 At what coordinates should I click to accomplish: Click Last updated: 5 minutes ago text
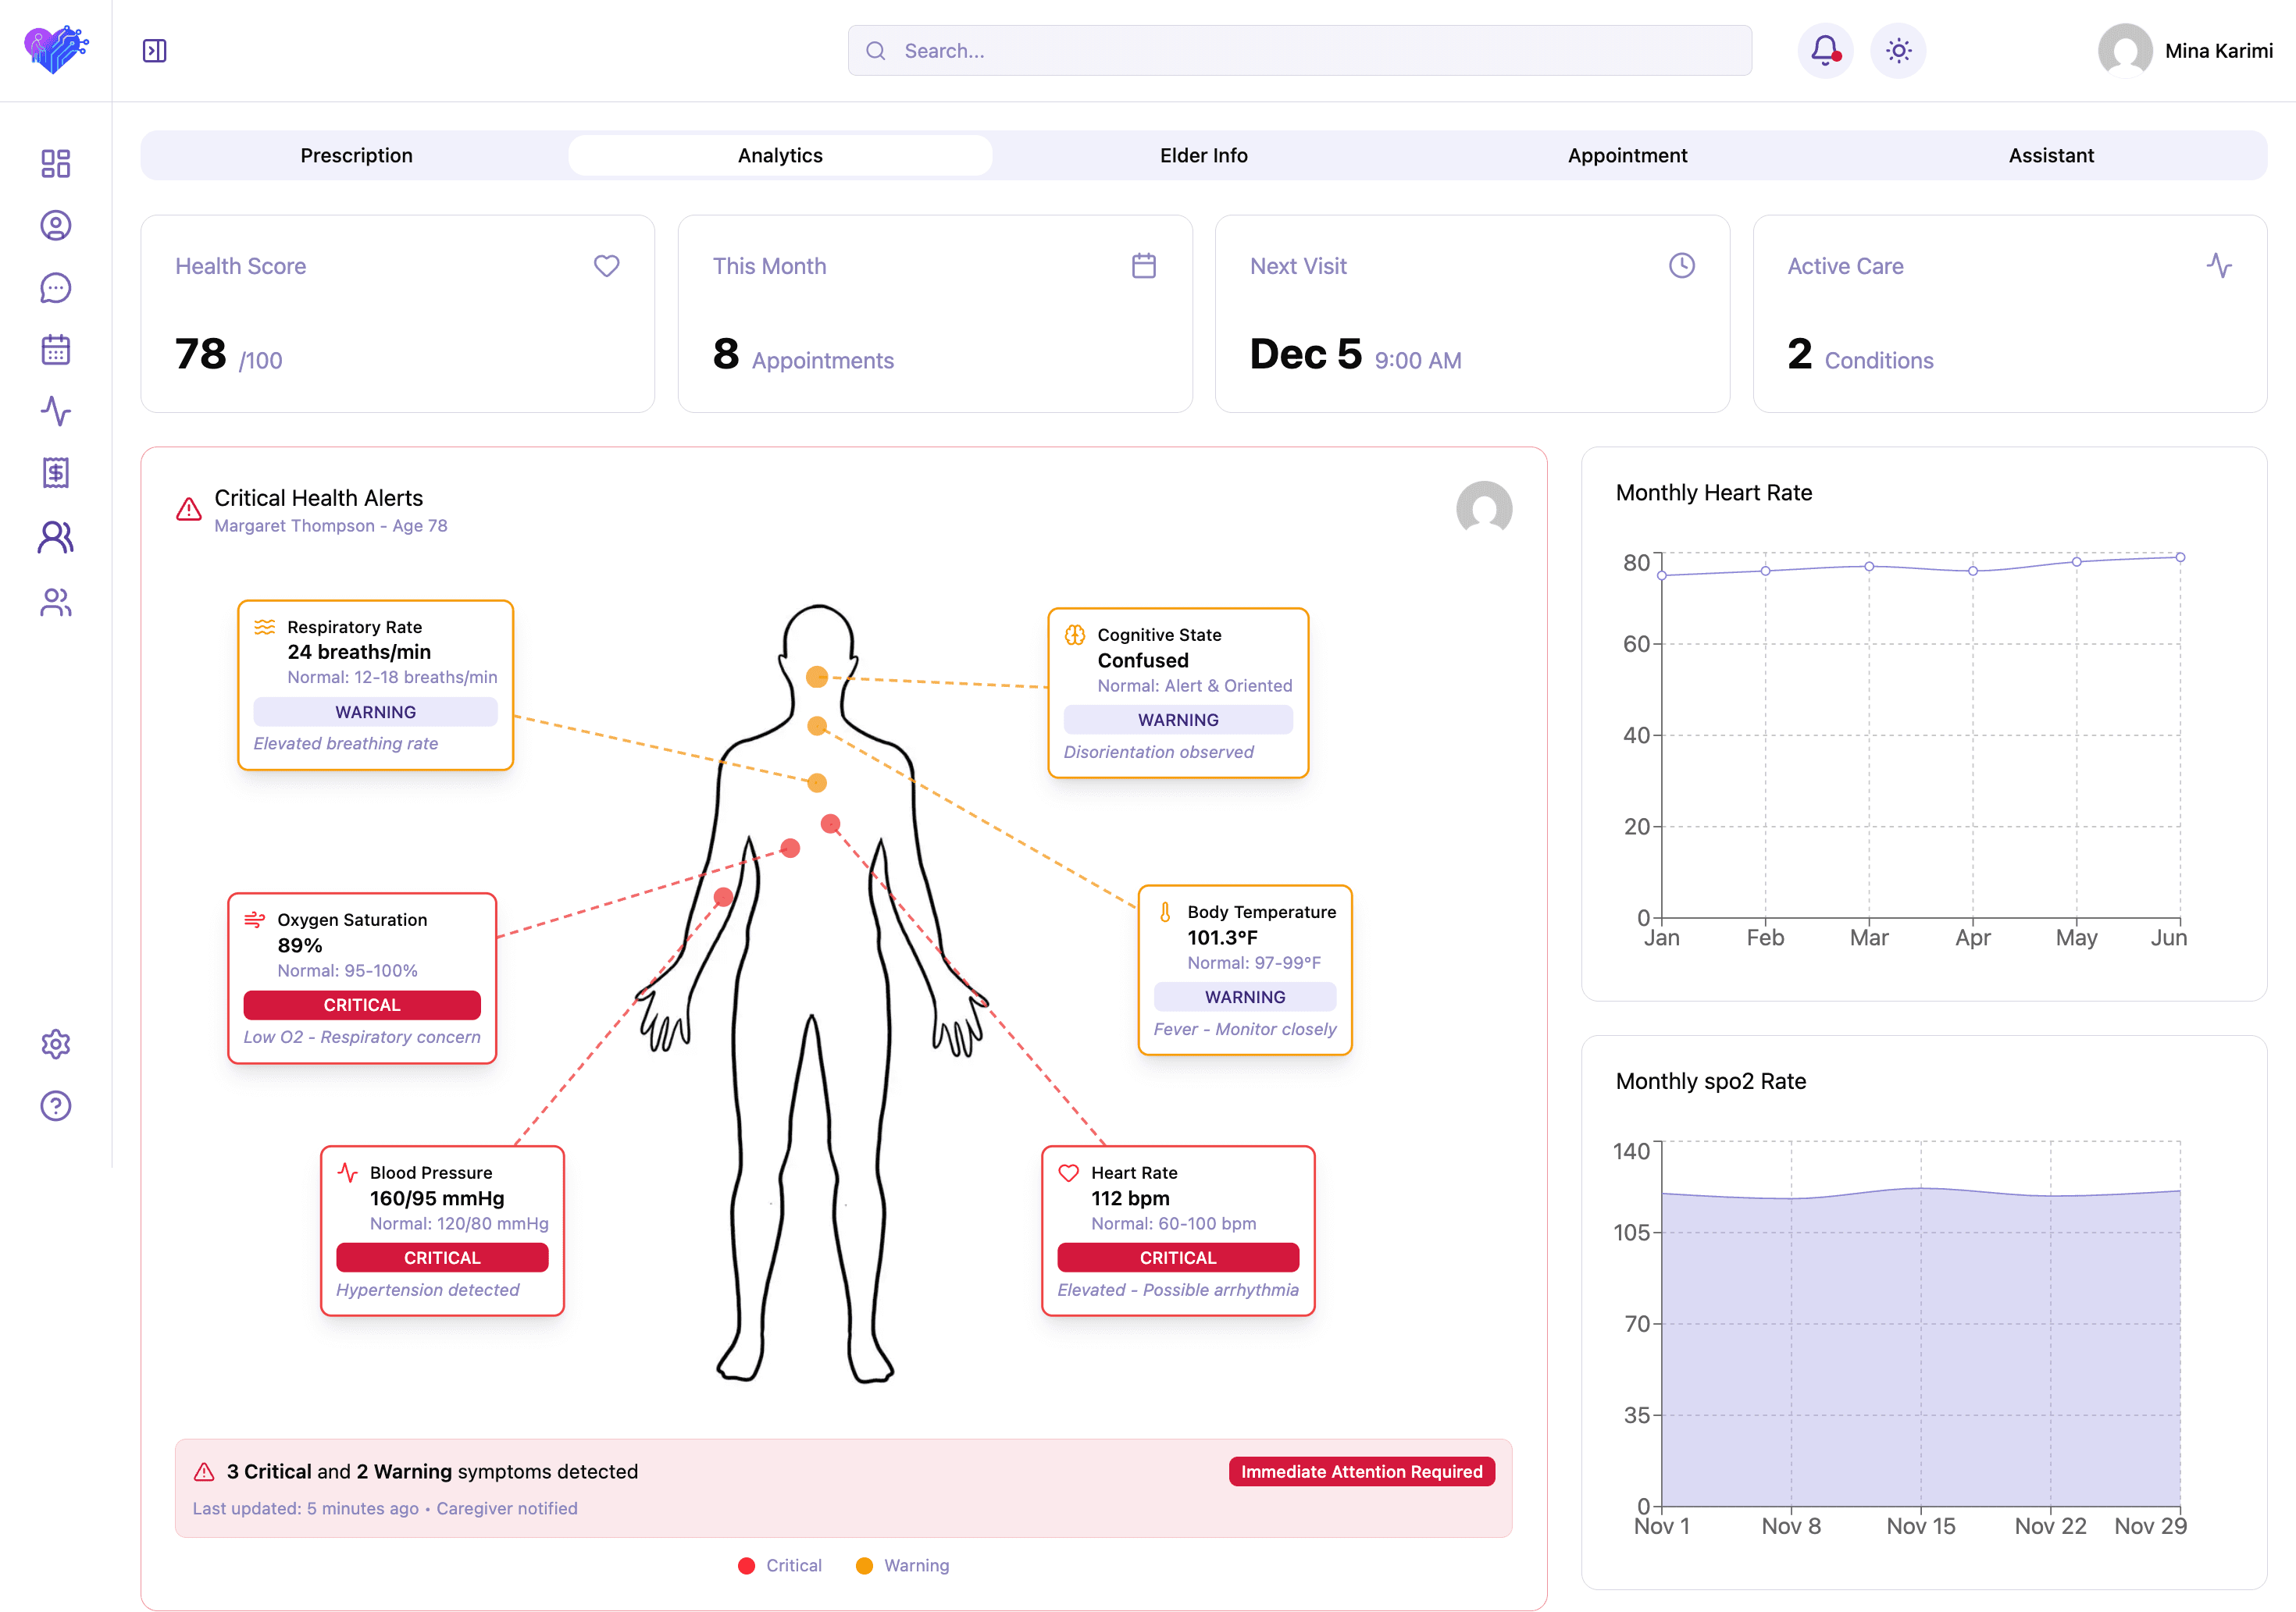pos(306,1509)
